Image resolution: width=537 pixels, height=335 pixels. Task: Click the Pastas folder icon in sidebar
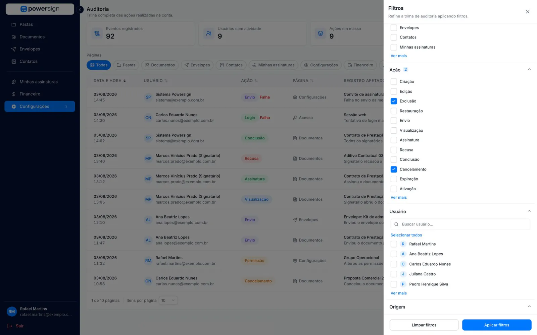click(14, 24)
